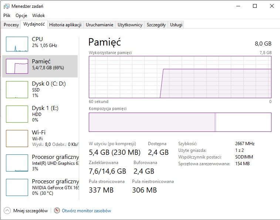
Task: Click the Kompozycja pamięci bar
Action: coord(180,122)
